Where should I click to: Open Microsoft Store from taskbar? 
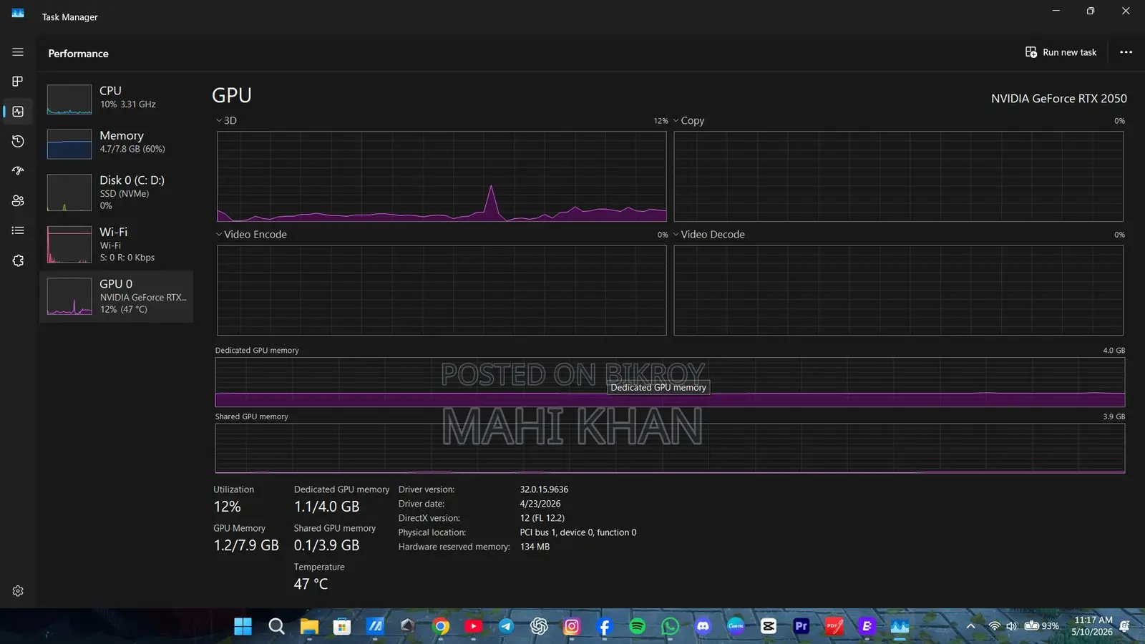pyautogui.click(x=342, y=626)
